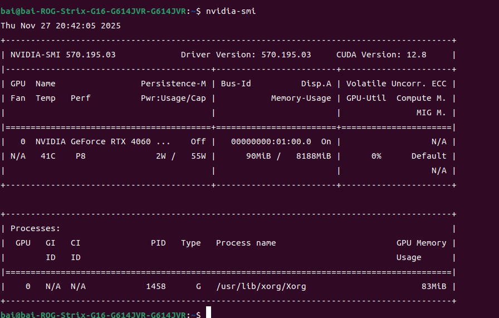Select memory used value 90MiB
499x318 pixels.
[x=258, y=156]
